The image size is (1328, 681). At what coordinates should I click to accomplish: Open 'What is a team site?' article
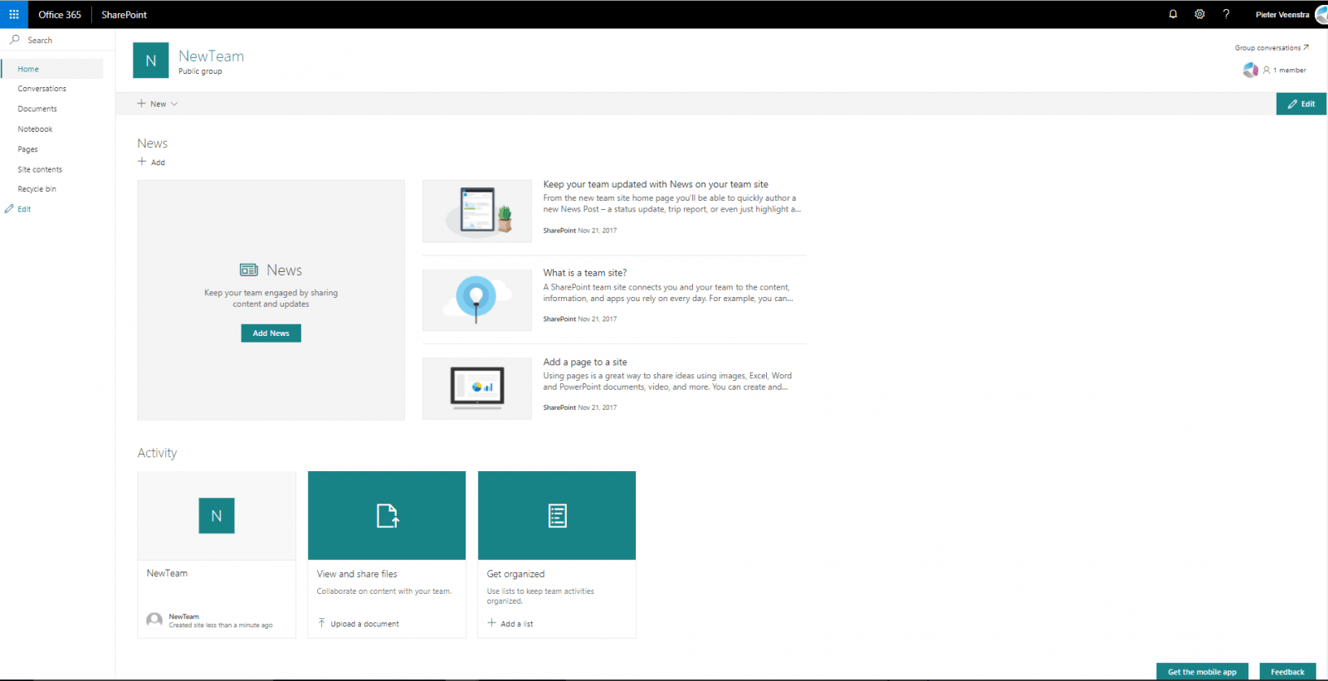tap(585, 273)
